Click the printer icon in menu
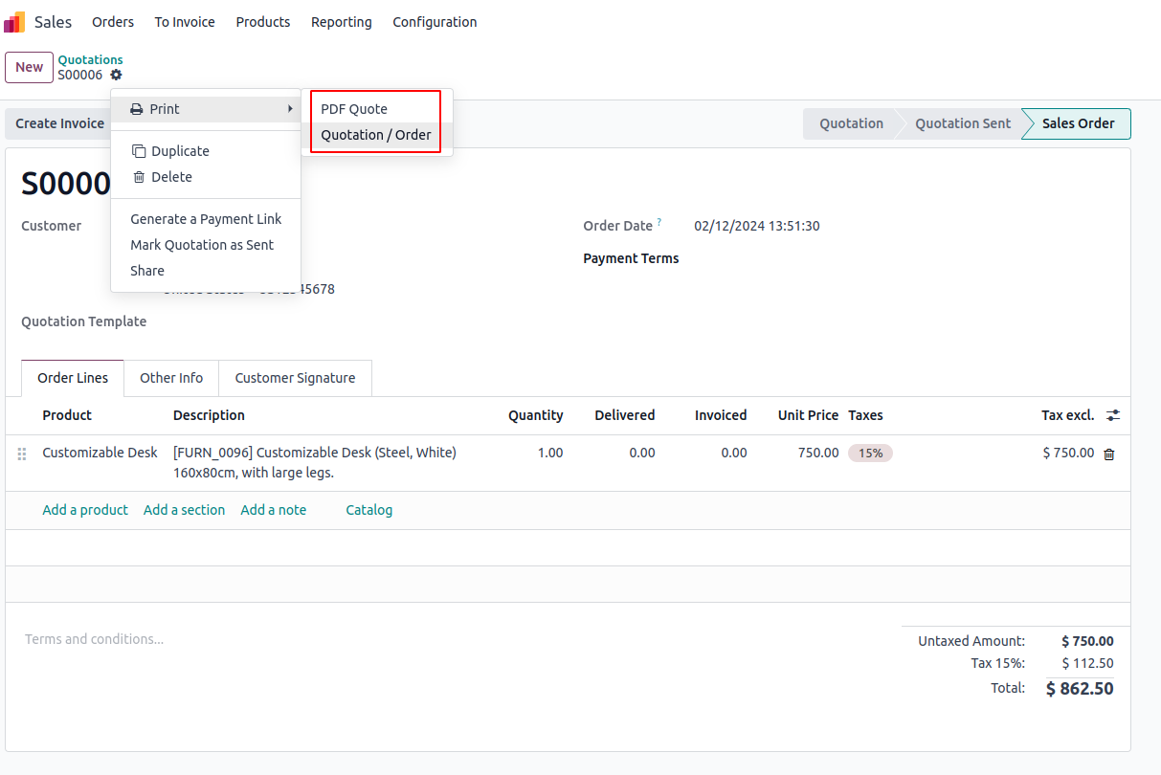 tap(137, 109)
